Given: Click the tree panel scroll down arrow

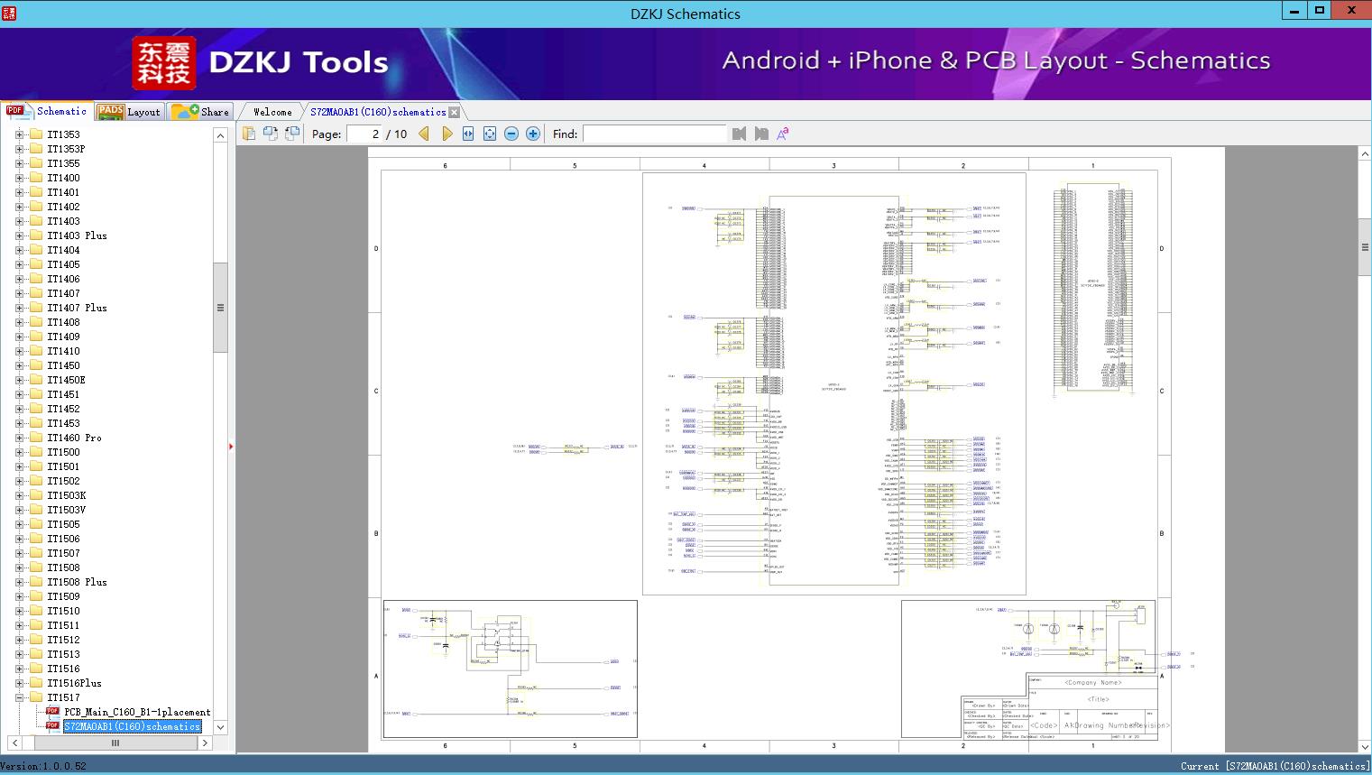Looking at the screenshot, I should (220, 727).
